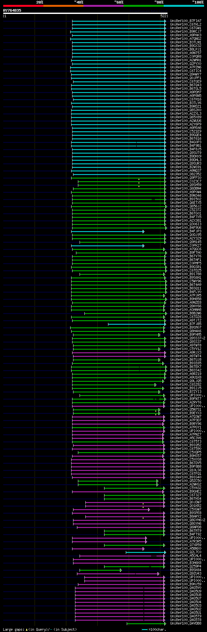Screen dimensions: 207x632
Task: Click the red 20% identity legend segment
Action: 23,6
